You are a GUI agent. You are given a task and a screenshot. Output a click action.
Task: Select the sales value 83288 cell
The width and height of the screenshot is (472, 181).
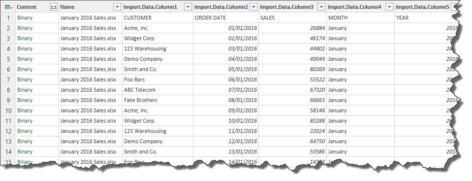click(292, 121)
